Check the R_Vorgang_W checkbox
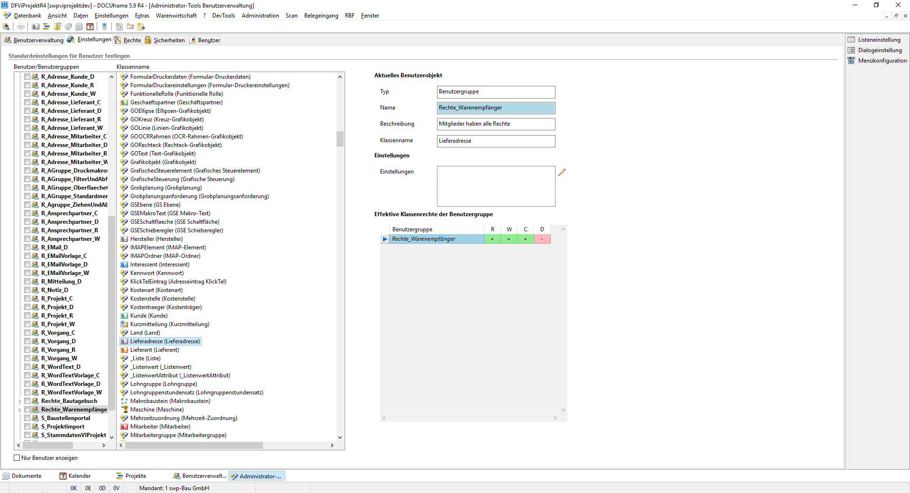This screenshot has width=910, height=493. pyautogui.click(x=27, y=358)
